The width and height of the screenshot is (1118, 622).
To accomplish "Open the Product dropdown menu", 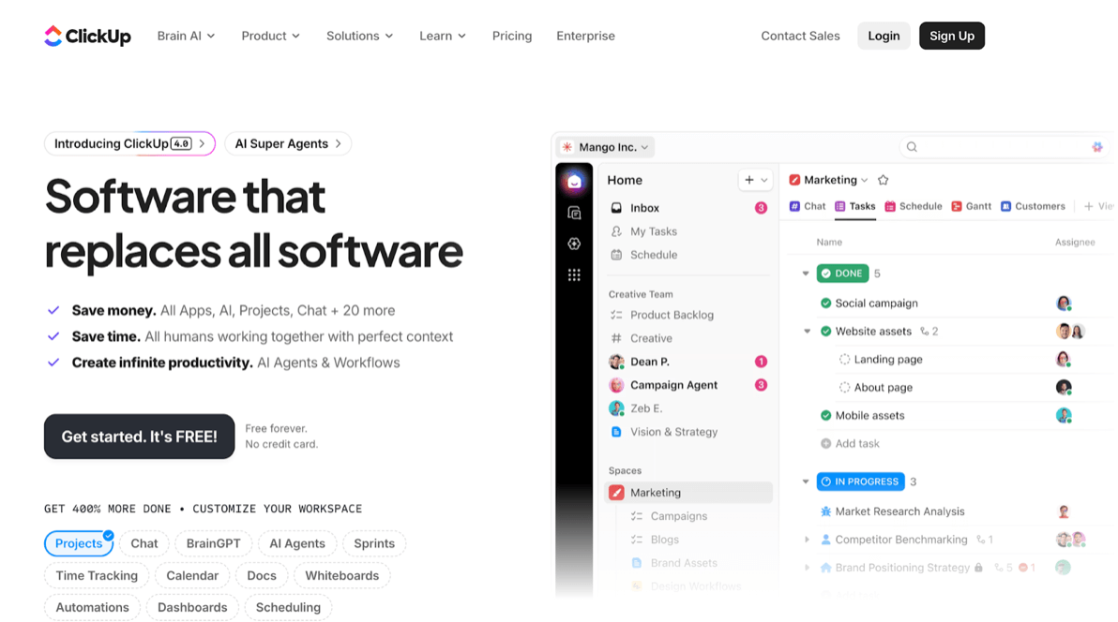I will point(270,36).
